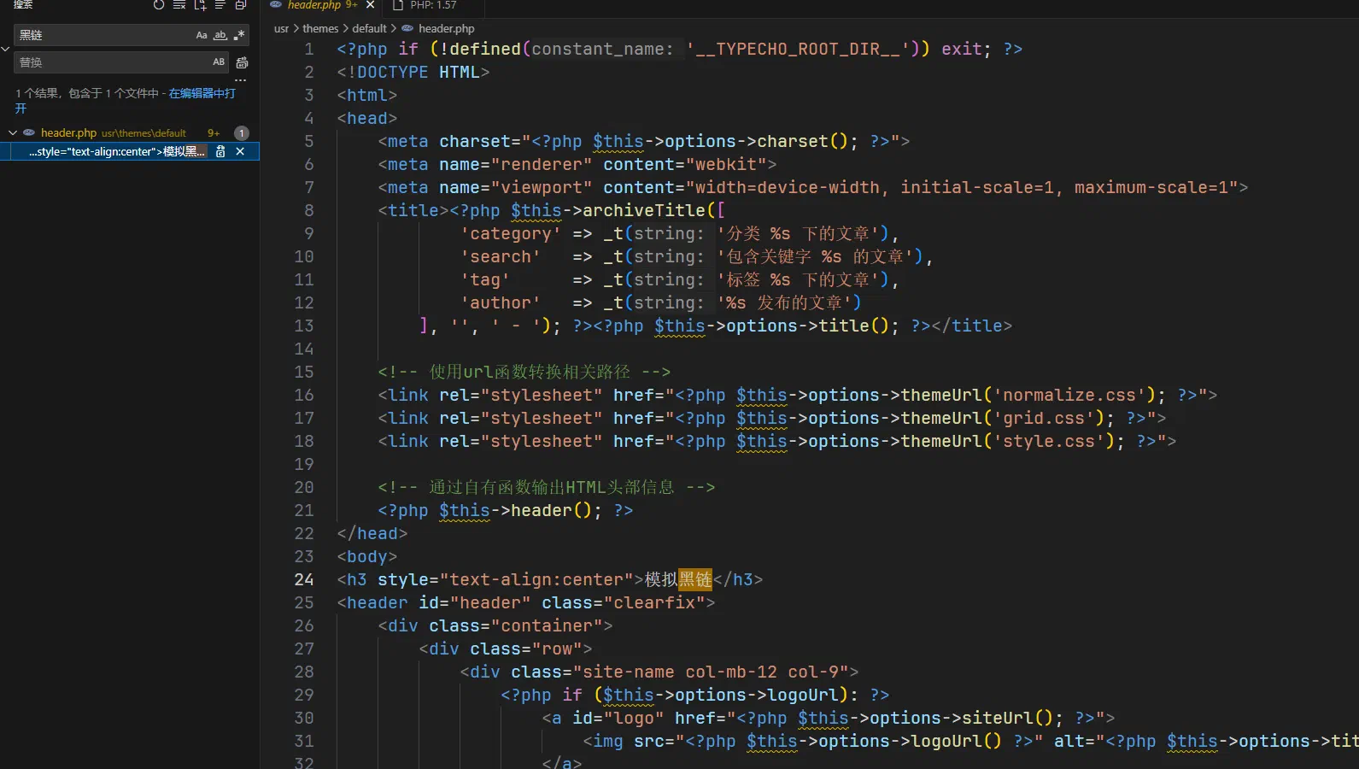The height and width of the screenshot is (769, 1359).
Task: Dismiss the selected search match
Action: pyautogui.click(x=240, y=151)
